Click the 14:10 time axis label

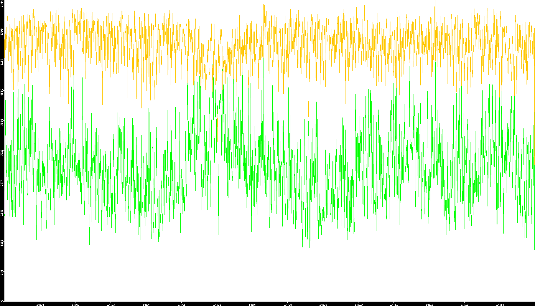coord(358,305)
